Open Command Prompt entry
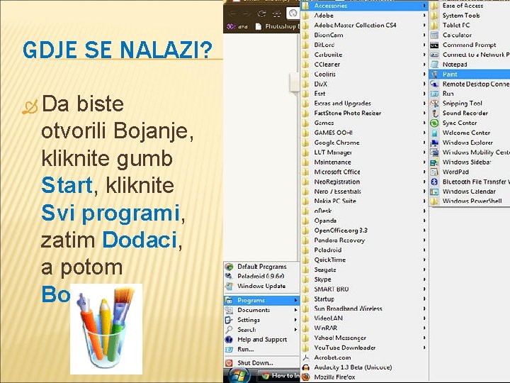This screenshot has height=383, width=510. (470, 45)
